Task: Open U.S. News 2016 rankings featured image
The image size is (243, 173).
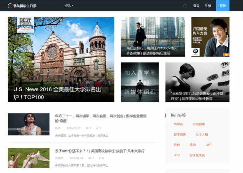Action: coord(61,59)
